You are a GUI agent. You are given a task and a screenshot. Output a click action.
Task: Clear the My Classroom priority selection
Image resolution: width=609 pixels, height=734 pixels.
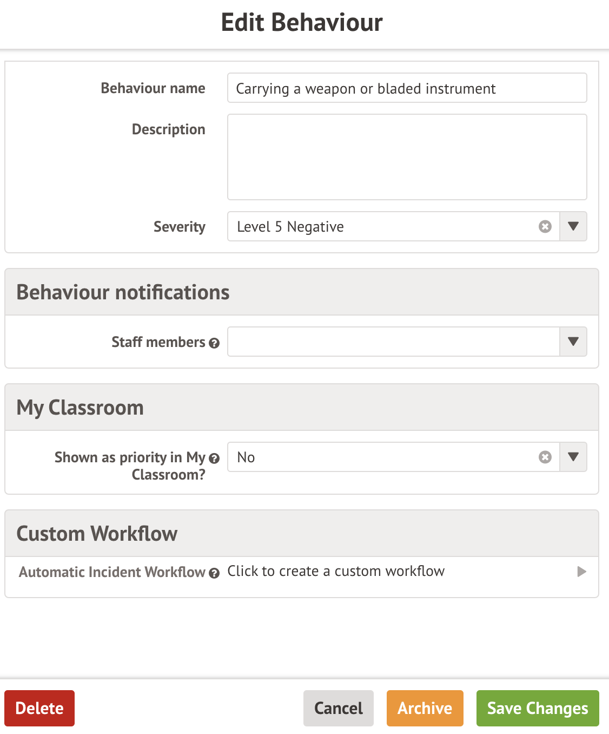coord(545,457)
